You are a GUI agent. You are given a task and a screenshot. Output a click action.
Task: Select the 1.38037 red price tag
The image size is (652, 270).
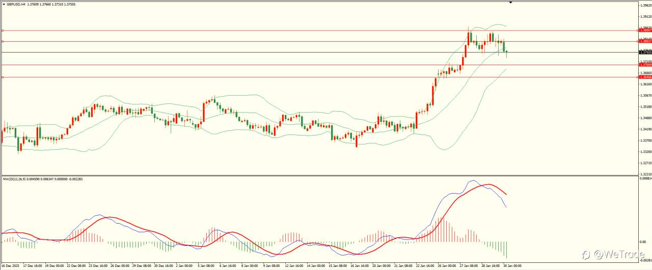pos(646,41)
